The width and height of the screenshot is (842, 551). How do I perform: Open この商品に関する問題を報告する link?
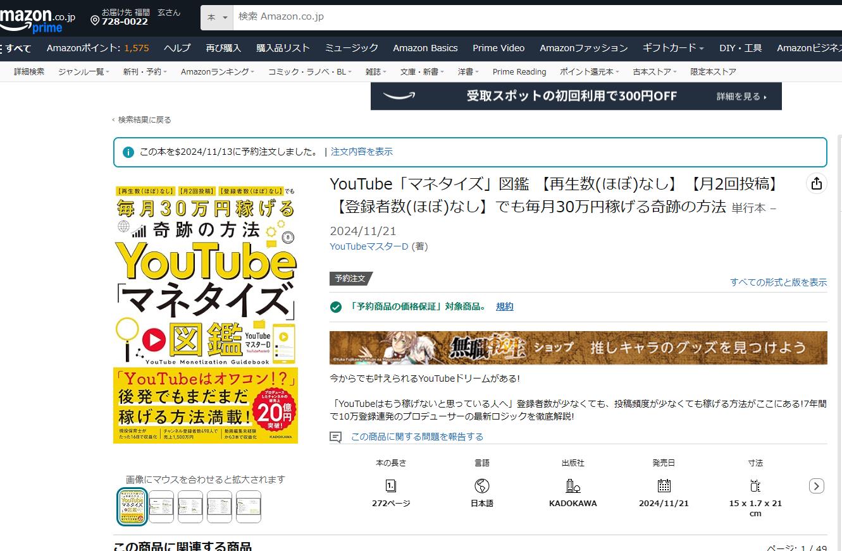click(417, 437)
